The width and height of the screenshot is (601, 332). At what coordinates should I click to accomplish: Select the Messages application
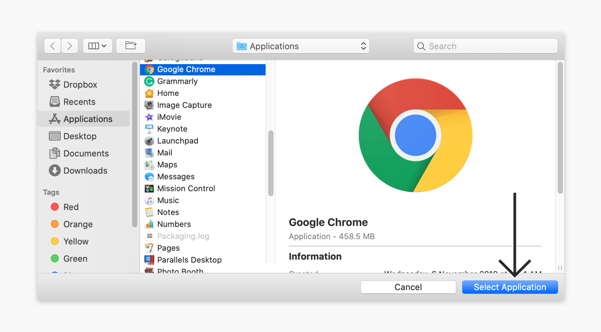click(x=175, y=177)
